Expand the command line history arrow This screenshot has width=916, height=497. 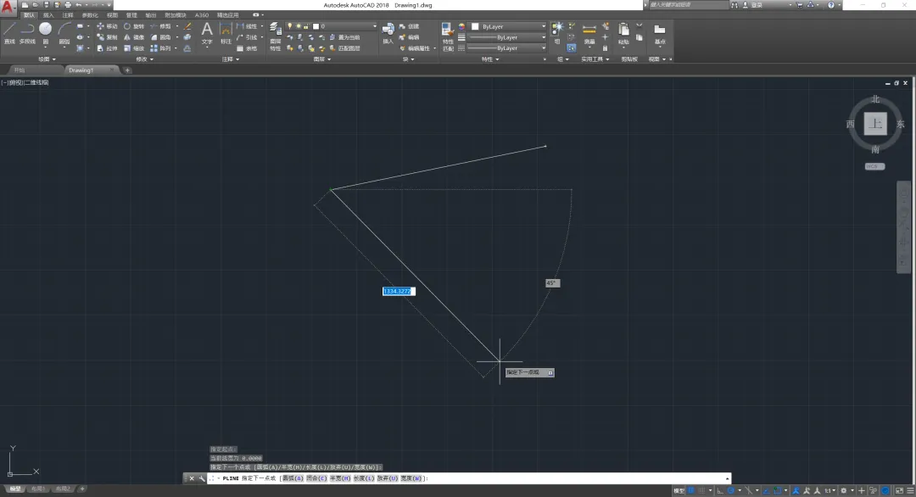click(727, 478)
